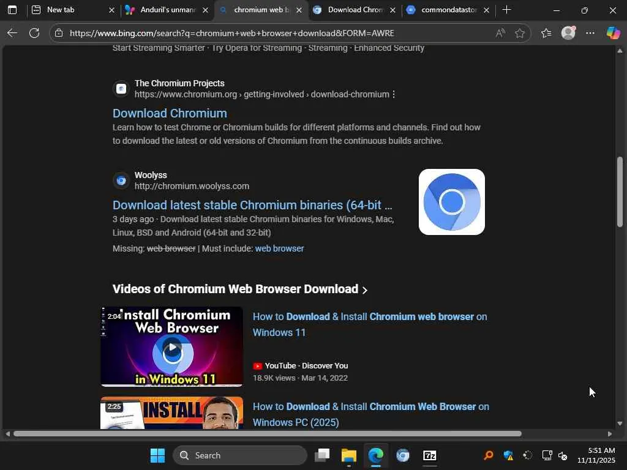This screenshot has width=627, height=470.
Task: Click the chromium.org download-chromium breadcrumb URL
Action: [262, 94]
